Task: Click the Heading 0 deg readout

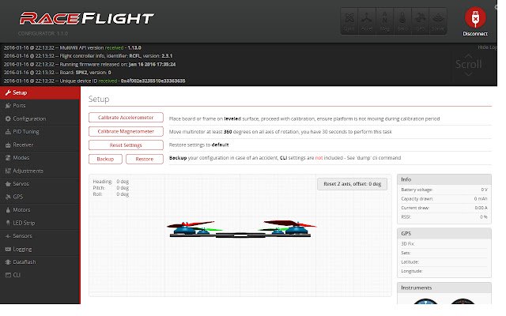Action: pos(111,182)
